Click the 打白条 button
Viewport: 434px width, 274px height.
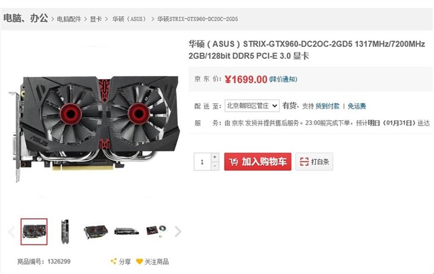314,162
